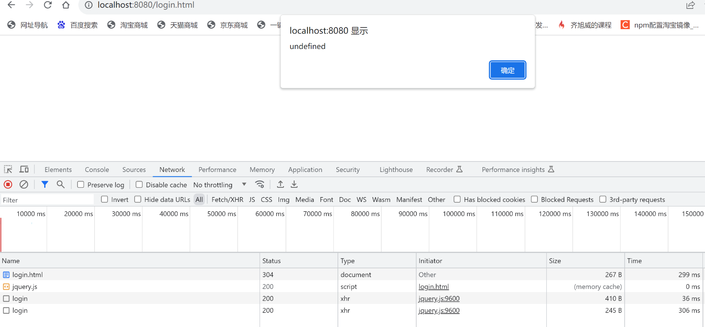Check the Disable cache checkbox
Viewport: 705px width, 327px height.
139,185
